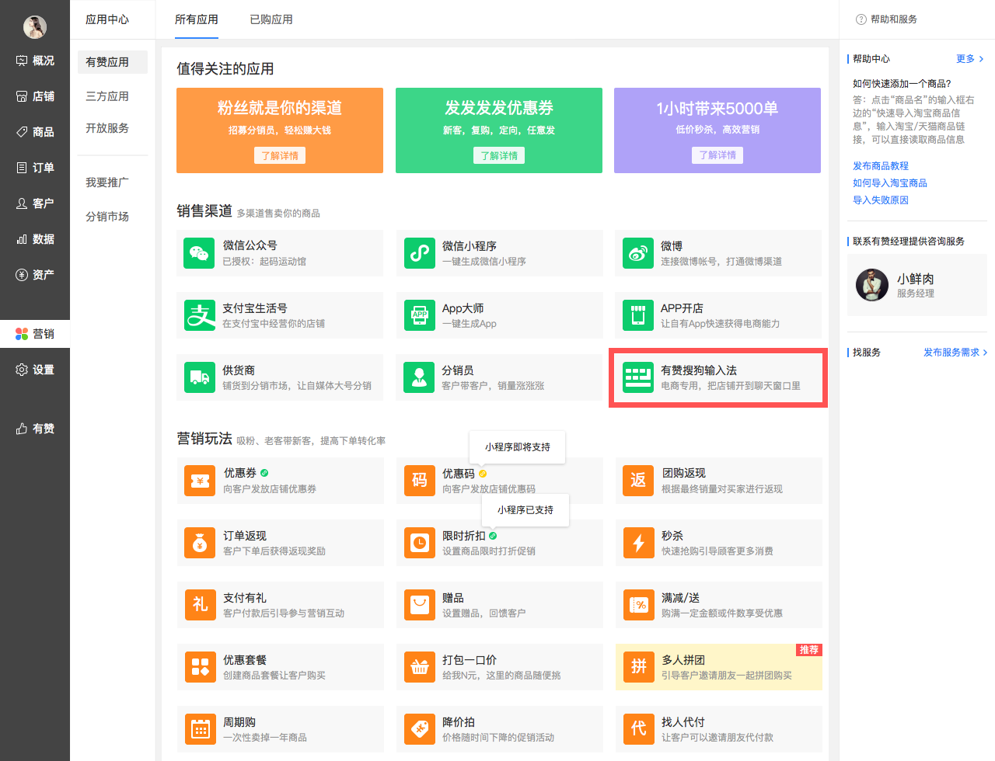
Task: Expand 更多 in the help center
Action: pos(969,59)
